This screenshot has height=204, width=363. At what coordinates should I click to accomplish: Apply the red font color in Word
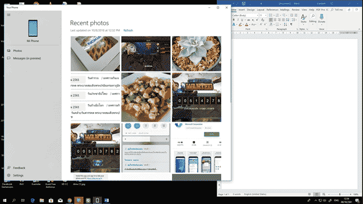[246, 24]
